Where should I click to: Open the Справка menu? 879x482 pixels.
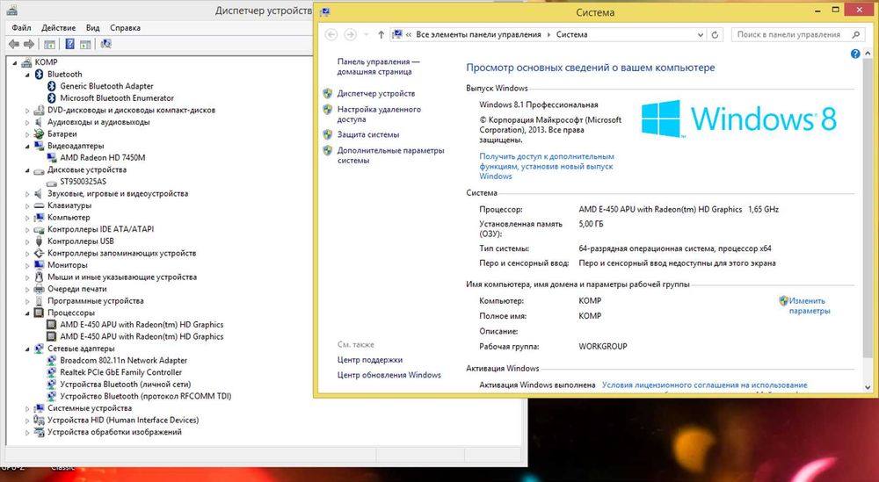click(x=125, y=27)
